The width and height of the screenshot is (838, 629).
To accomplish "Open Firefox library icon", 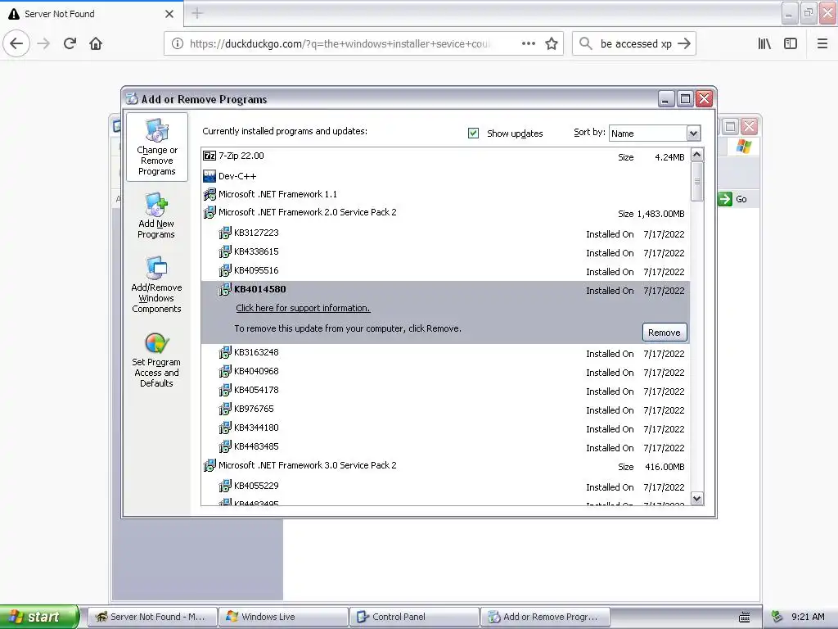I will click(x=764, y=43).
